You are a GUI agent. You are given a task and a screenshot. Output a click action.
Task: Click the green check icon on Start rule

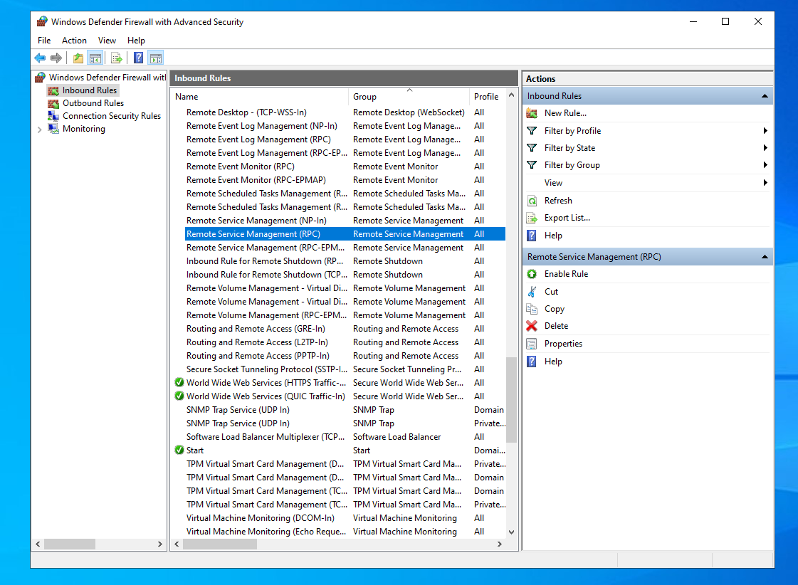(179, 450)
